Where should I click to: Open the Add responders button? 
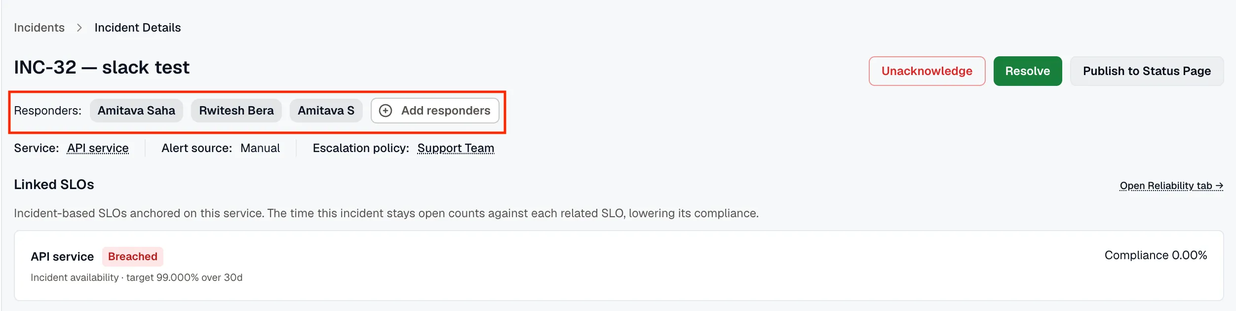(x=435, y=111)
